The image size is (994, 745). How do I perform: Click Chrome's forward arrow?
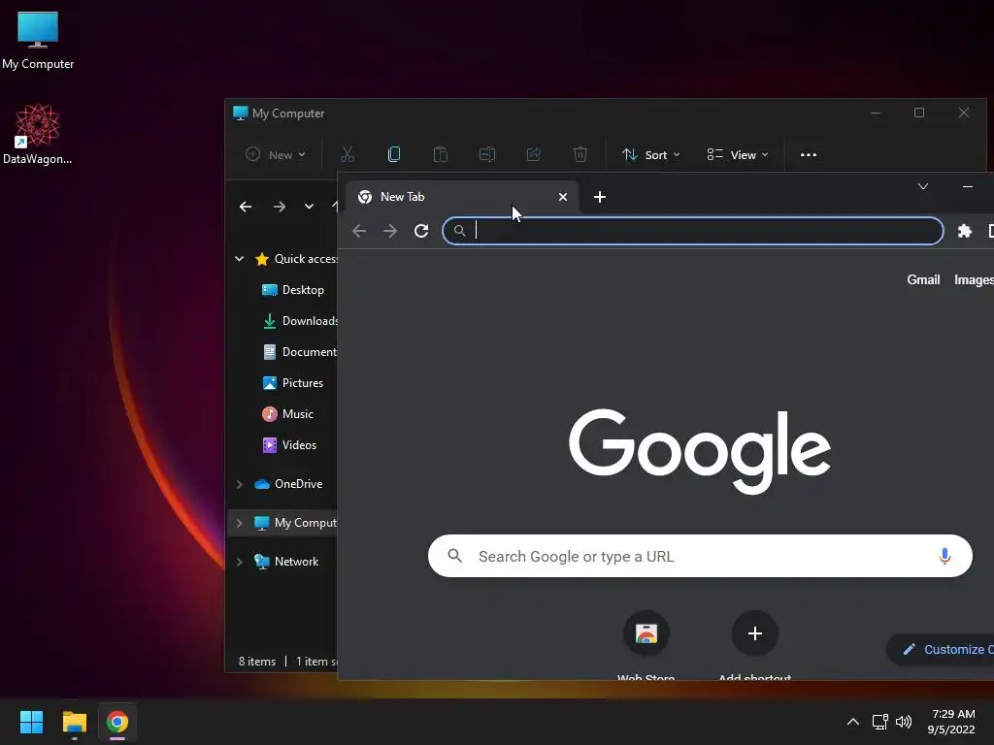click(390, 231)
